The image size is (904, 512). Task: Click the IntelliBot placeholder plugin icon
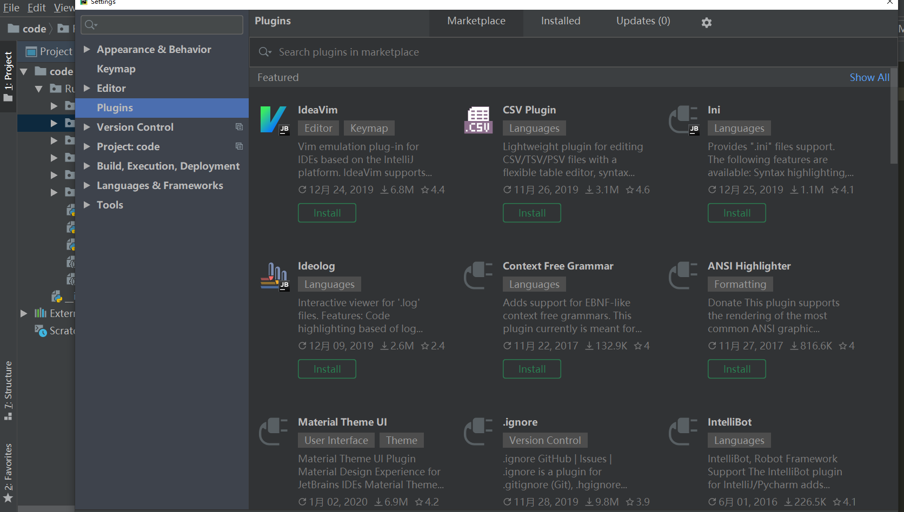tap(683, 432)
